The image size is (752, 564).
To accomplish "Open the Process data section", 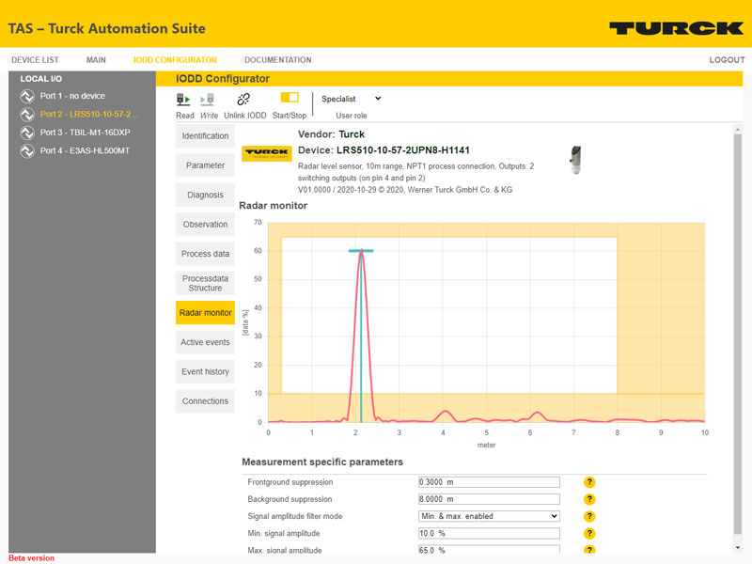I will pos(205,254).
